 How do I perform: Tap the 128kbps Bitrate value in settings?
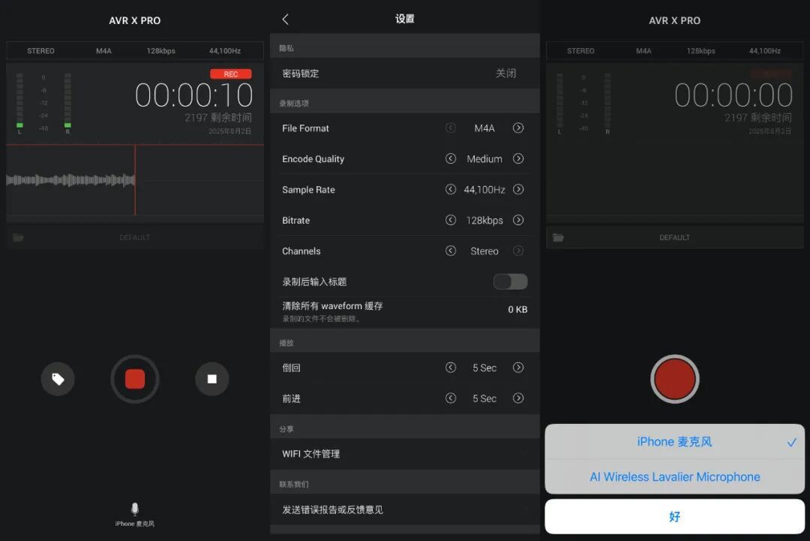484,220
